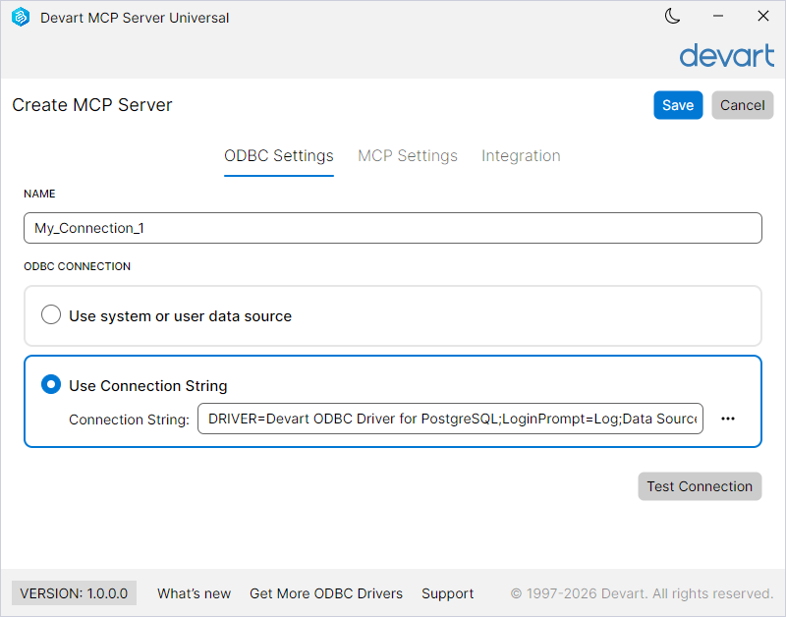
Task: Toggle dark mode with the moon icon
Action: pyautogui.click(x=672, y=17)
